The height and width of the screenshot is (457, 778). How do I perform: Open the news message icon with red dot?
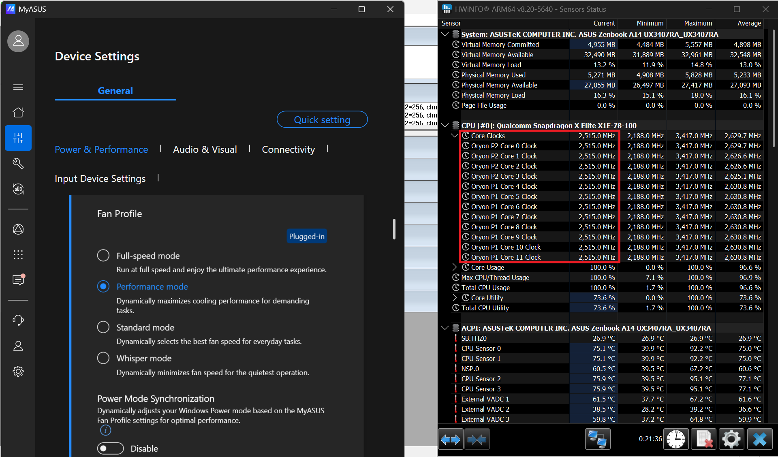19,280
